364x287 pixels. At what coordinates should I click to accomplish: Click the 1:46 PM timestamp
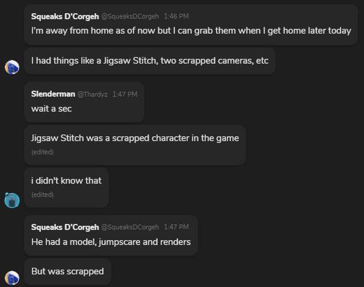coord(176,16)
